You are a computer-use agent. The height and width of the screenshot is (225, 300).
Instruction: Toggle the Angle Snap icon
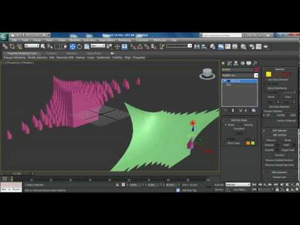pyautogui.click(x=140, y=46)
